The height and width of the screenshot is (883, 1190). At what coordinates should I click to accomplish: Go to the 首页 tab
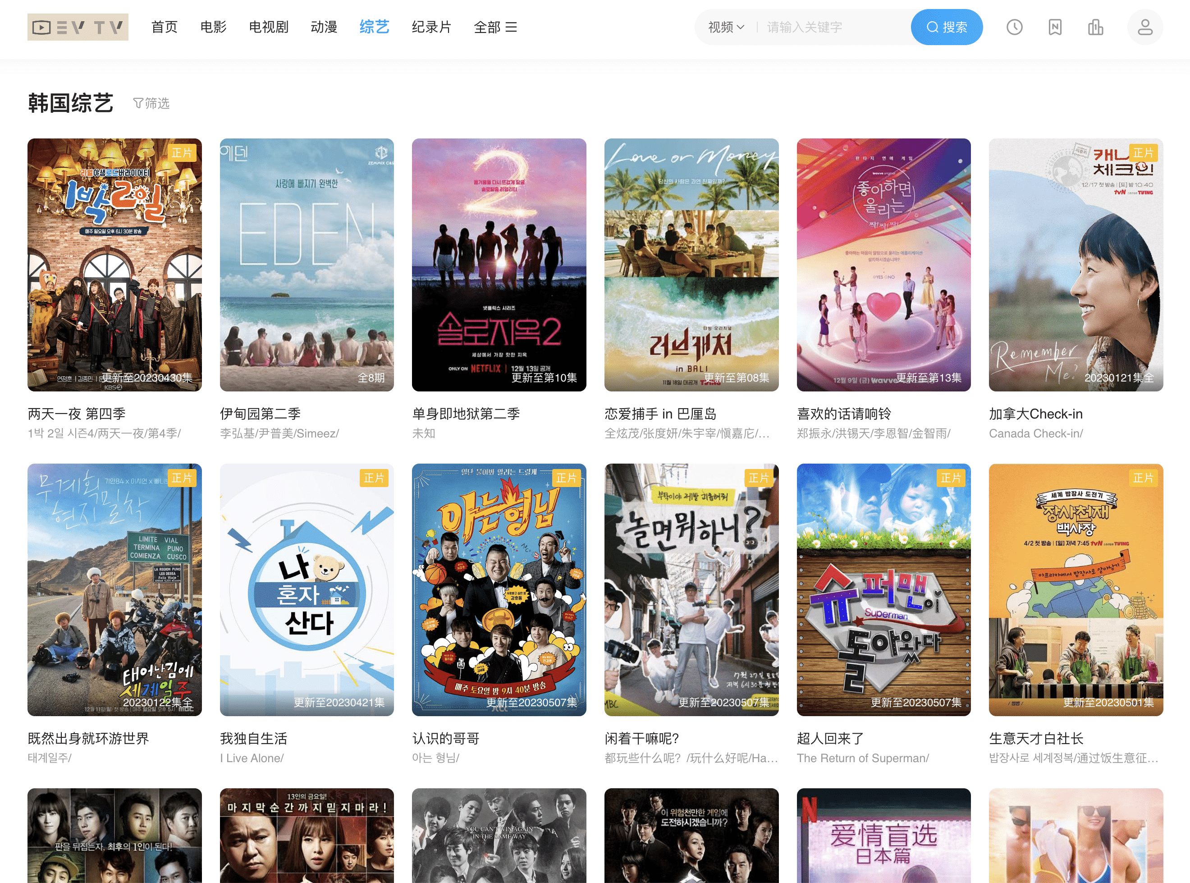tap(164, 27)
